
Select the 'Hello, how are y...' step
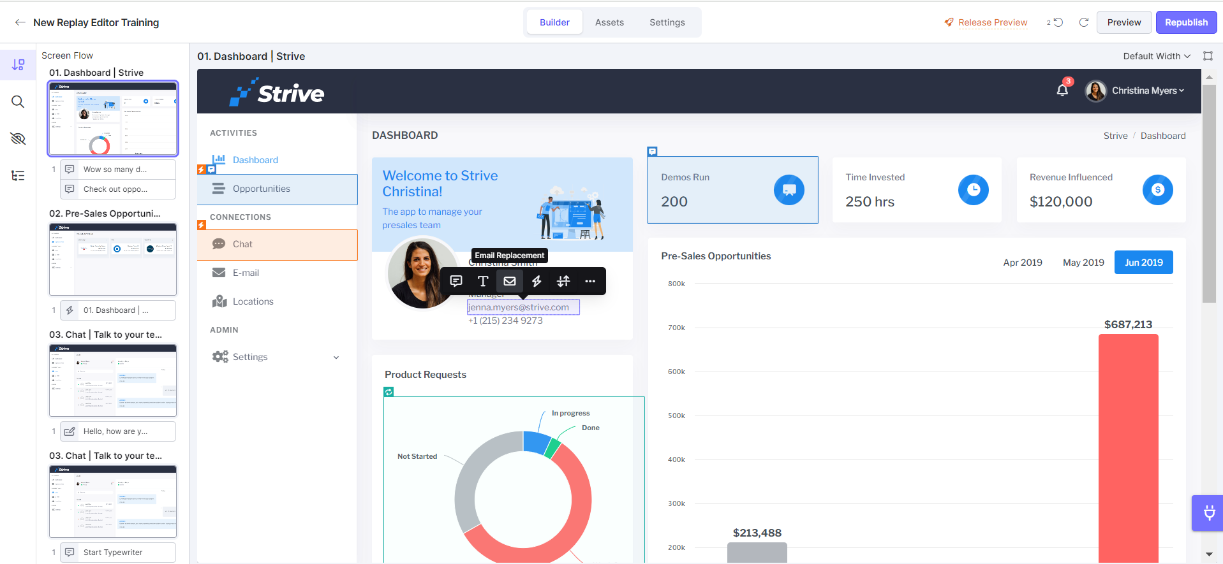coord(118,431)
